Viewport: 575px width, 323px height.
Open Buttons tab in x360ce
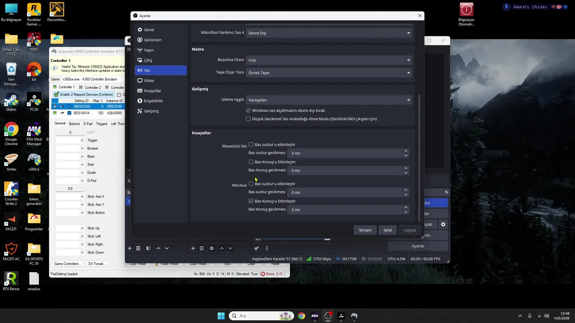(x=75, y=124)
